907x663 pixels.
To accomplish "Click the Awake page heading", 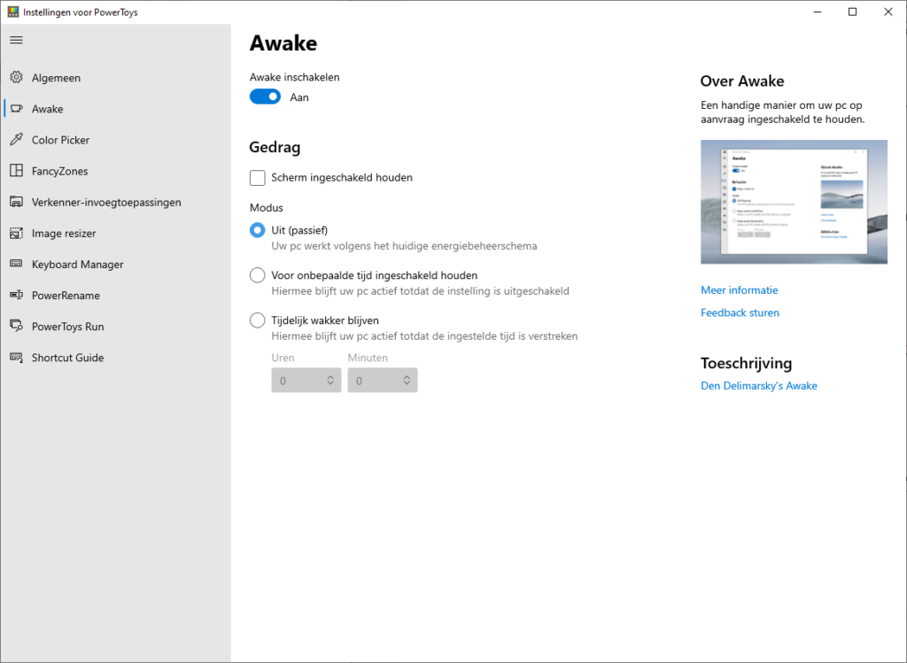I will tap(283, 43).
